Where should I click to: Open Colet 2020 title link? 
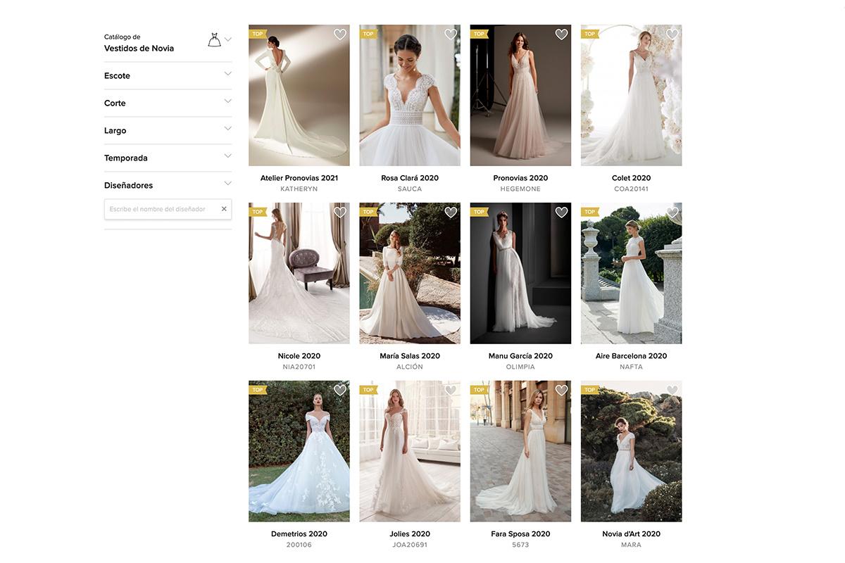(x=631, y=178)
